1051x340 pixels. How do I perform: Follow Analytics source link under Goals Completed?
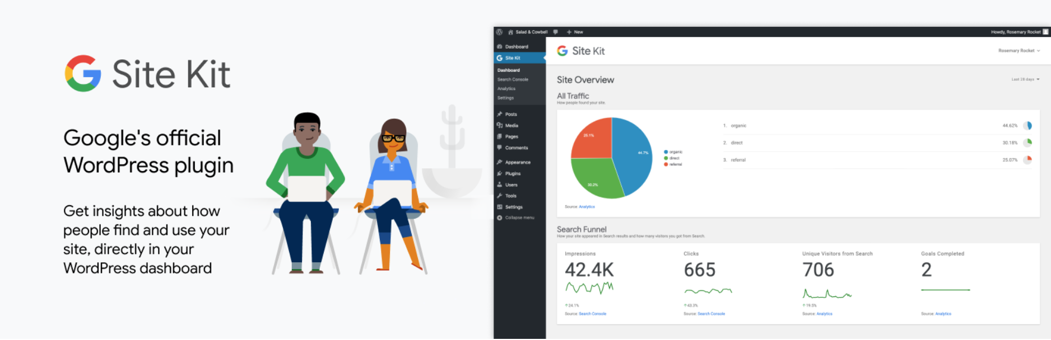[943, 314]
